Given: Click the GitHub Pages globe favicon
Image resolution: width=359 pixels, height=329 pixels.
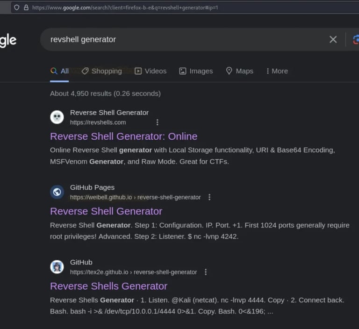Looking at the screenshot, I should point(57,192).
